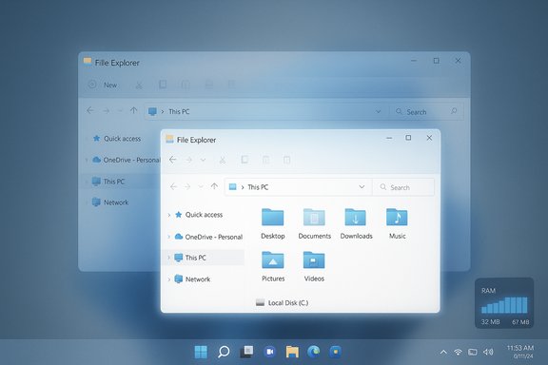Image resolution: width=548 pixels, height=365 pixels.
Task: Minimize the back File Explorer window
Action: tap(414, 61)
